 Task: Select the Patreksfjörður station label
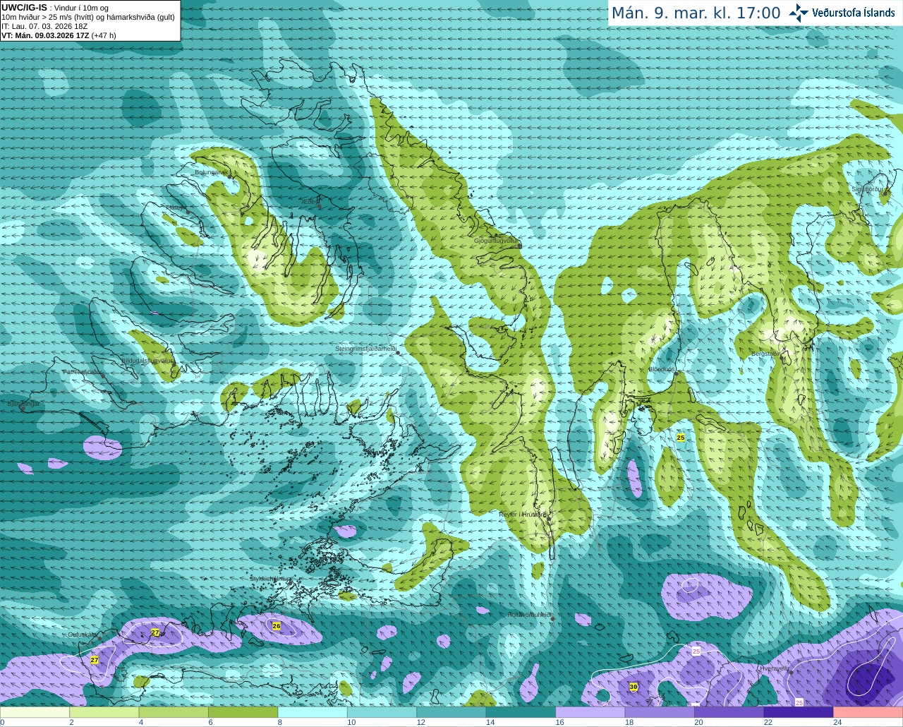83,372
